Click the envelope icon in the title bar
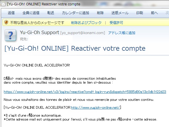The width and height of the screenshot is (169, 127). [x=3, y=4]
